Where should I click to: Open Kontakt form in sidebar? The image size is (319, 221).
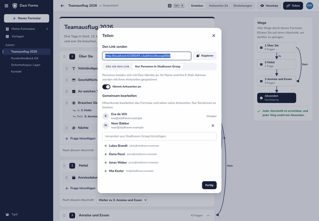(26, 72)
